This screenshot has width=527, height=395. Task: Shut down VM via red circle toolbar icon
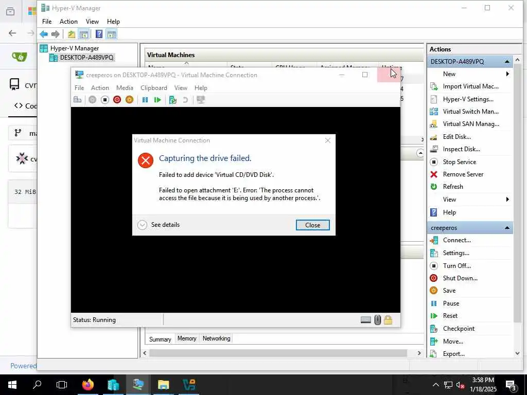pos(117,100)
